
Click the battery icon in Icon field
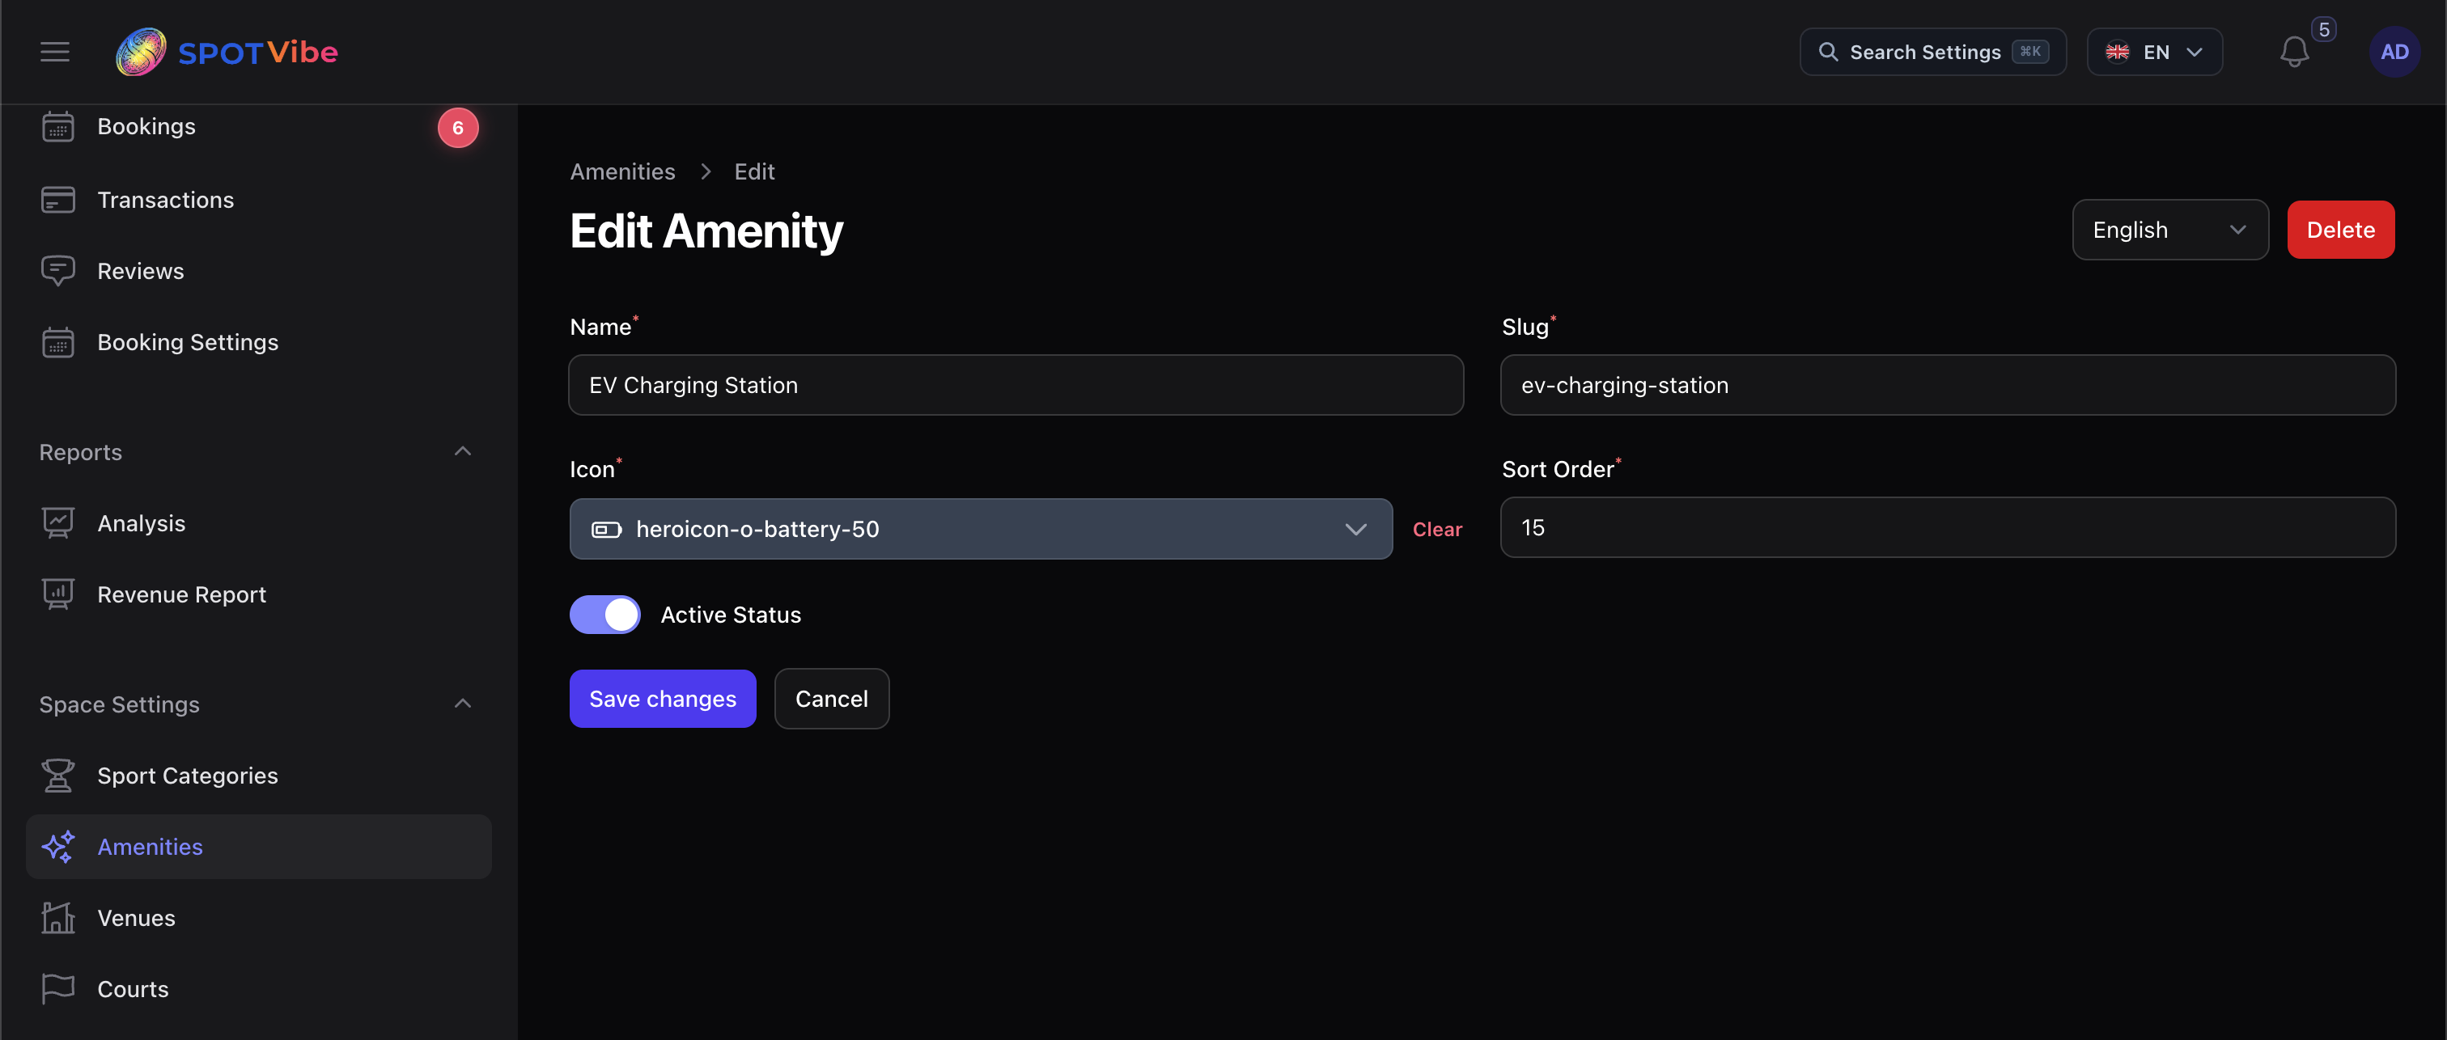606,529
